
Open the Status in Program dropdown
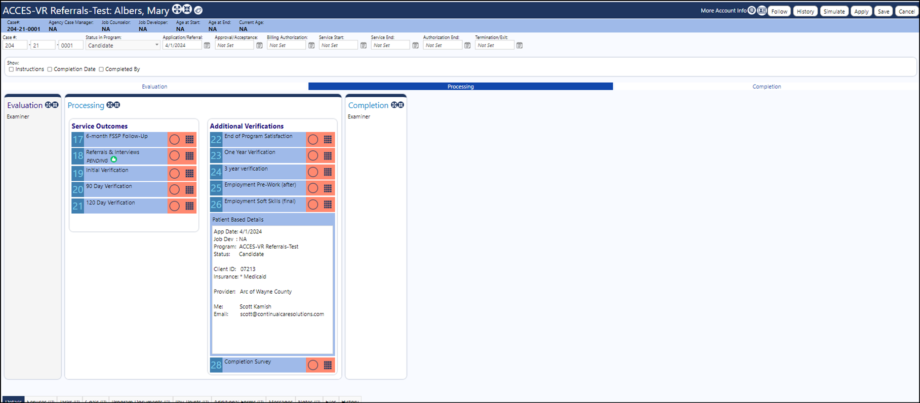tap(123, 46)
